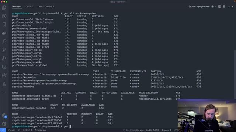
Task: Open the Extensions blocks icon
Action: pyautogui.click(x=4, y=75)
